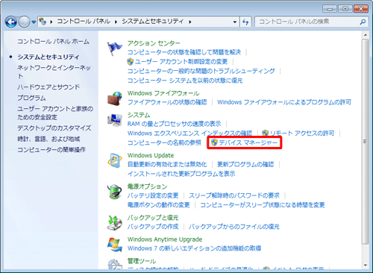Open the アクション センター heading
Image resolution: width=373 pixels, height=273 pixels.
(x=154, y=43)
